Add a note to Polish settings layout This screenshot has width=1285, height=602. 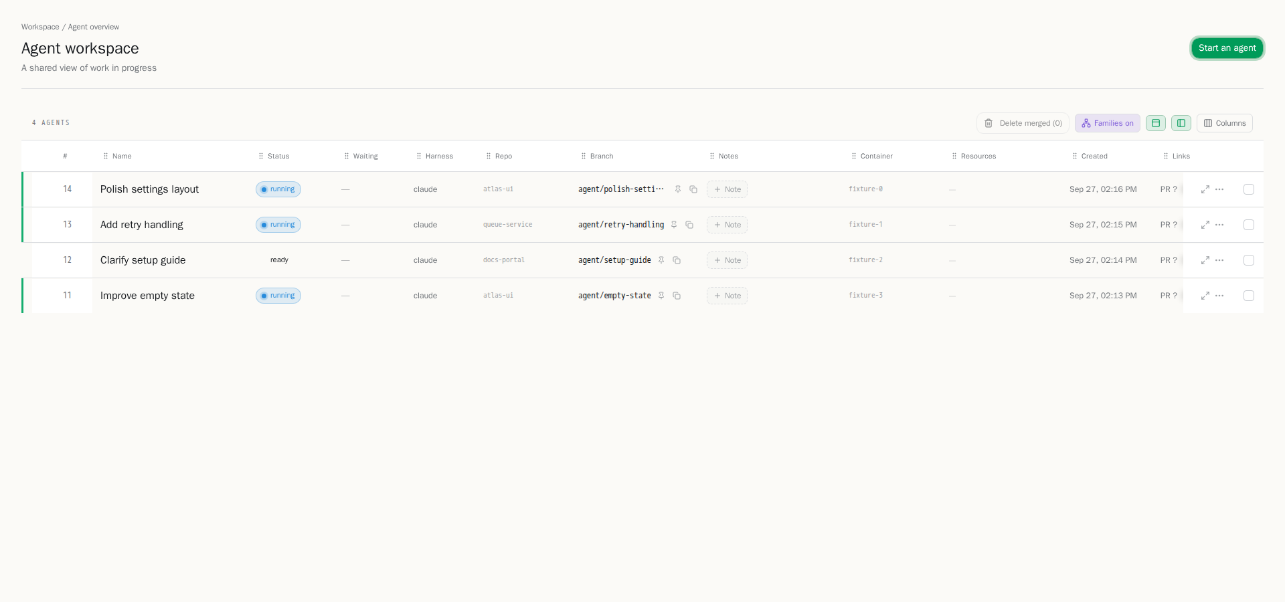[727, 189]
